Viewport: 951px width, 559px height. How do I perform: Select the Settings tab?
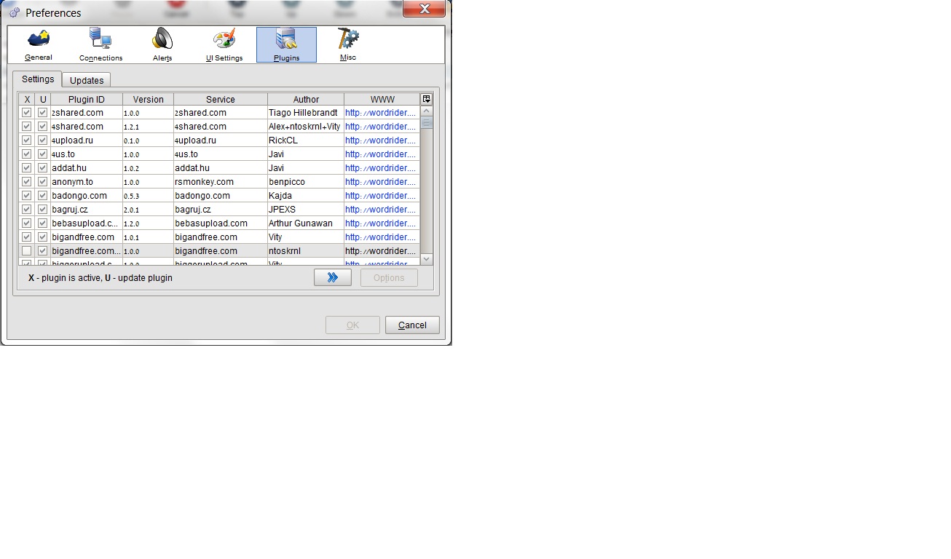(x=38, y=79)
